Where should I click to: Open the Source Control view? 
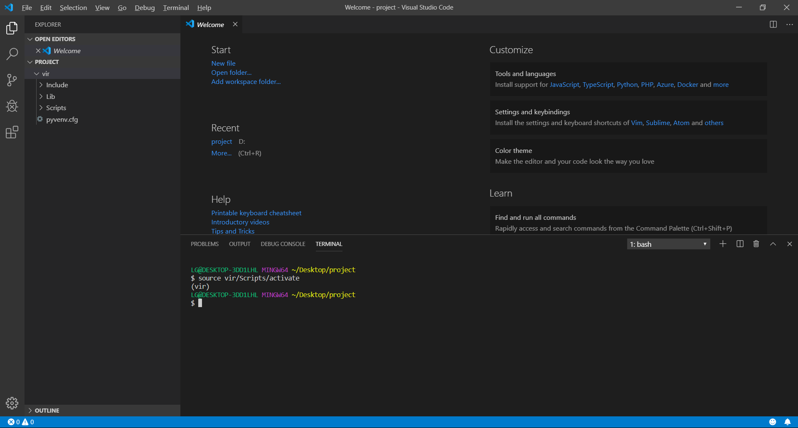[12, 80]
